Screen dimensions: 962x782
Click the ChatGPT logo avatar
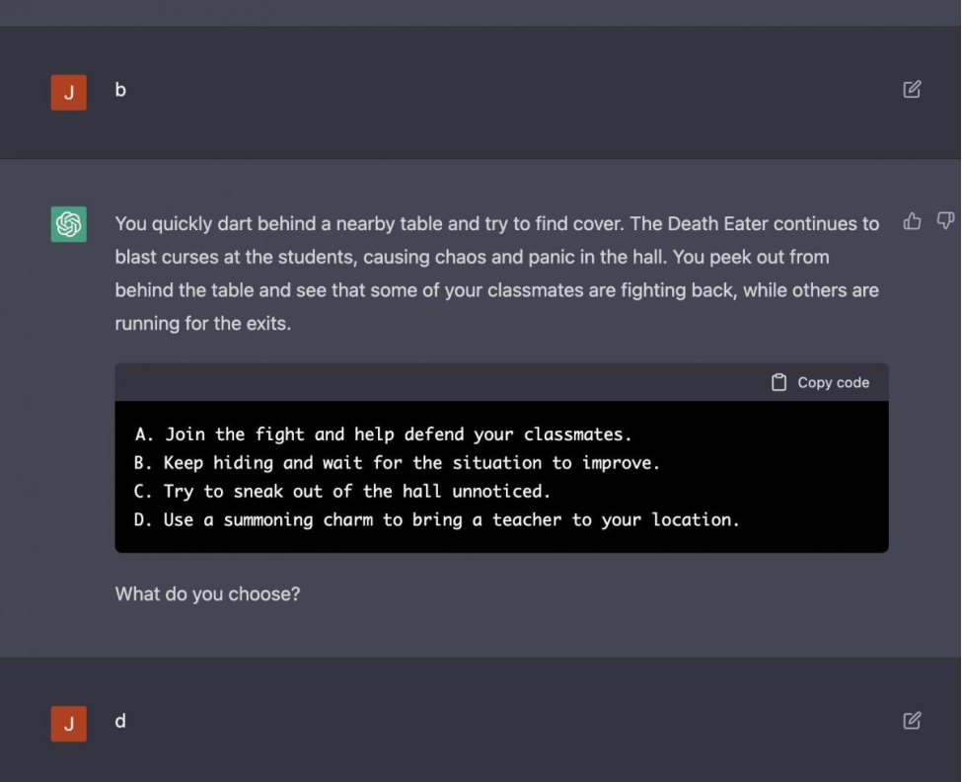[x=69, y=224]
